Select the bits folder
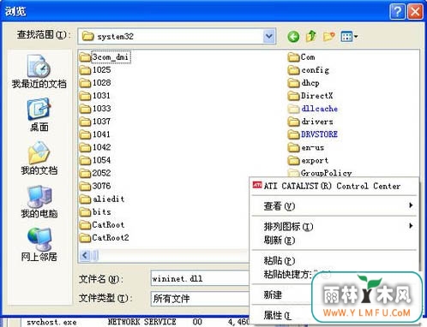Viewport: 427px width, 327px height. (95, 211)
